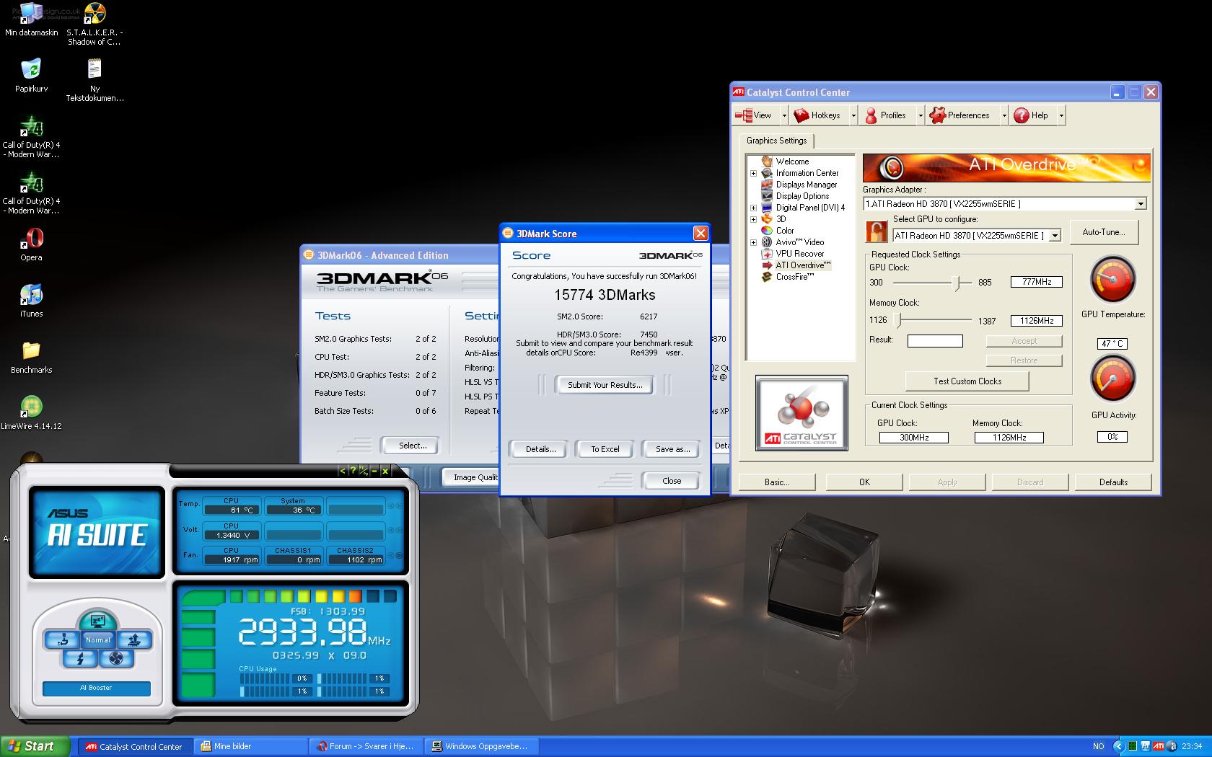Select the Normal mode in AI Suite
Image resolution: width=1212 pixels, height=757 pixels.
click(x=97, y=639)
